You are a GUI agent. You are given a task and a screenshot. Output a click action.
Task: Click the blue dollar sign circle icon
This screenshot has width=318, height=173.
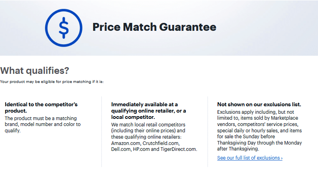[x=64, y=28]
